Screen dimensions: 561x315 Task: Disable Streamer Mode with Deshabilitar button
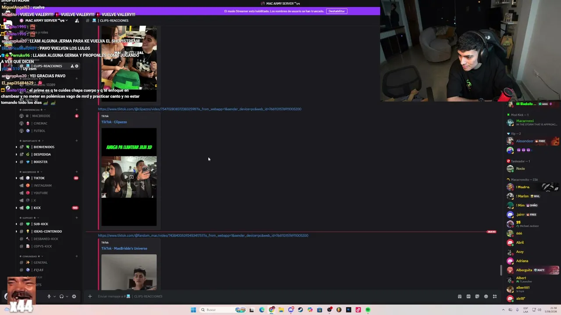click(x=337, y=11)
